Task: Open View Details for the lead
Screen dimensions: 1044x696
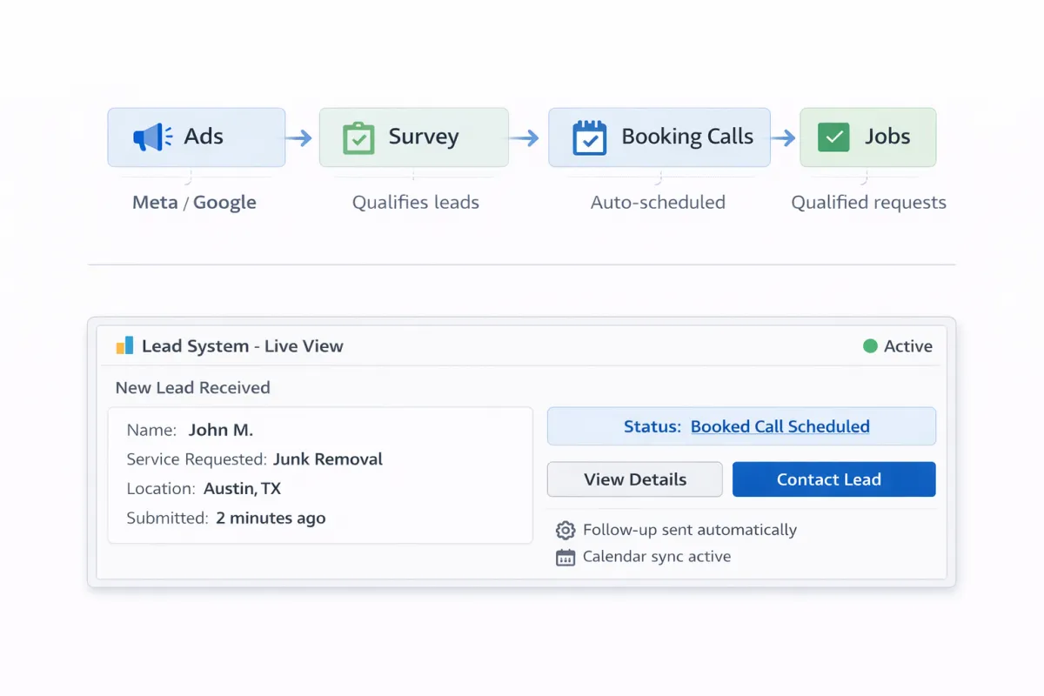Action: (634, 479)
